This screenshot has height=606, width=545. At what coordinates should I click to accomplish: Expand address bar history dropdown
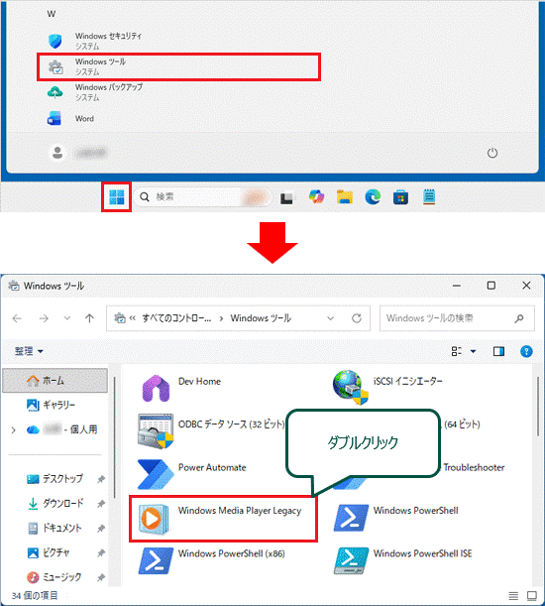tap(330, 318)
